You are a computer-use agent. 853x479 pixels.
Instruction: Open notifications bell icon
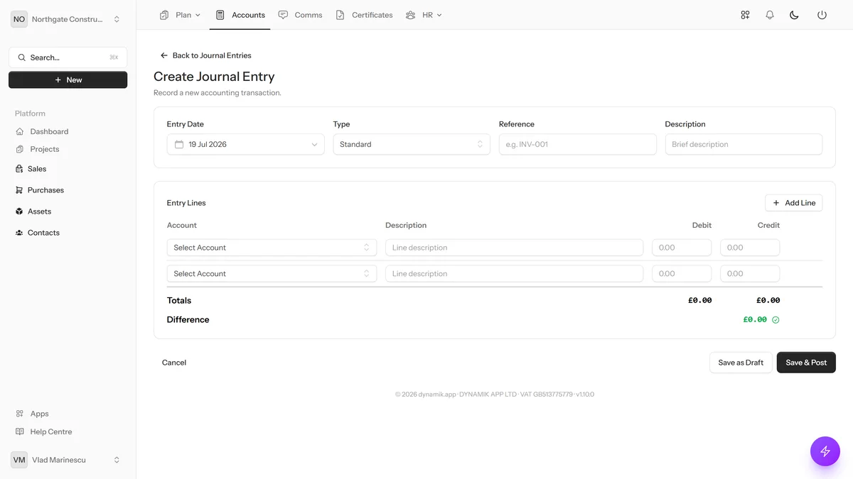click(770, 15)
